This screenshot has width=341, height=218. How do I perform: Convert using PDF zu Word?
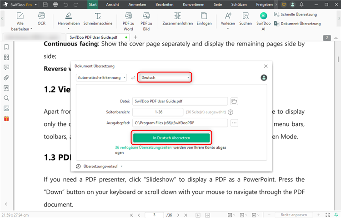coord(128,21)
